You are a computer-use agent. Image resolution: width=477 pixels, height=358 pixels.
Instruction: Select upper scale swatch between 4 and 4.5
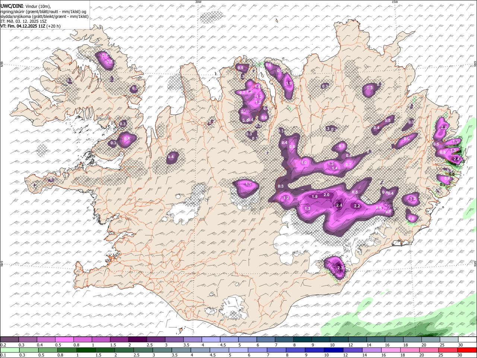pos(211,339)
